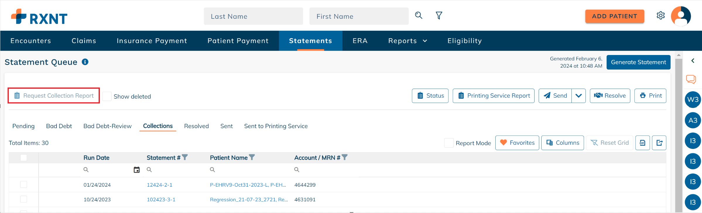Expand the Send options dropdown arrow
Screen dimensions: 702x213
578,96
